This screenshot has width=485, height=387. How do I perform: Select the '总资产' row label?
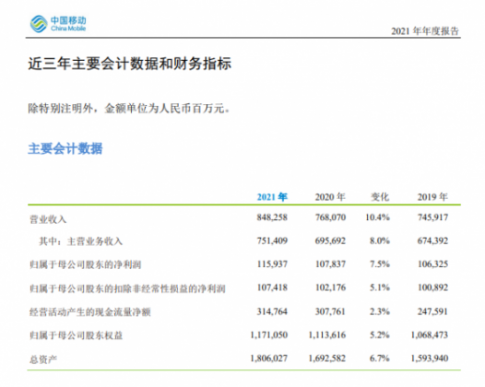tap(43, 359)
